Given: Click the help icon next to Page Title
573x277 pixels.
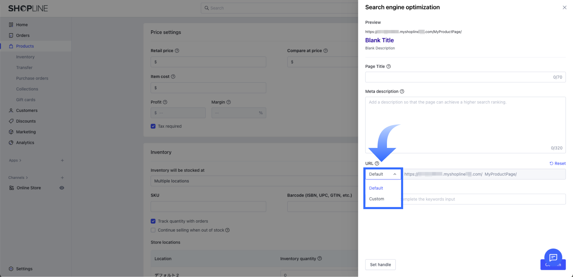Looking at the screenshot, I should pos(389,67).
